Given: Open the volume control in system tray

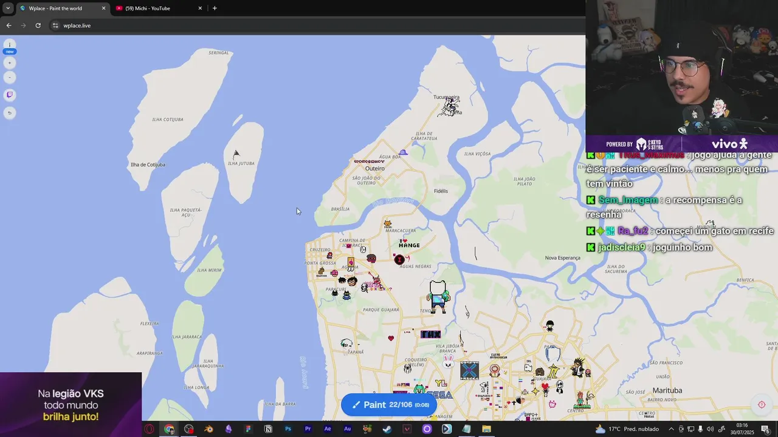Looking at the screenshot, I should [711, 429].
